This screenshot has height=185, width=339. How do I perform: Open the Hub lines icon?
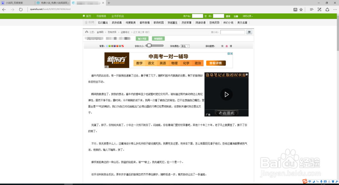tap(312, 9)
